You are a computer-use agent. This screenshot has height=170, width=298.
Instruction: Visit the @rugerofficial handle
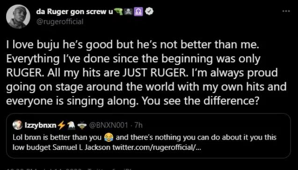pos(60,21)
